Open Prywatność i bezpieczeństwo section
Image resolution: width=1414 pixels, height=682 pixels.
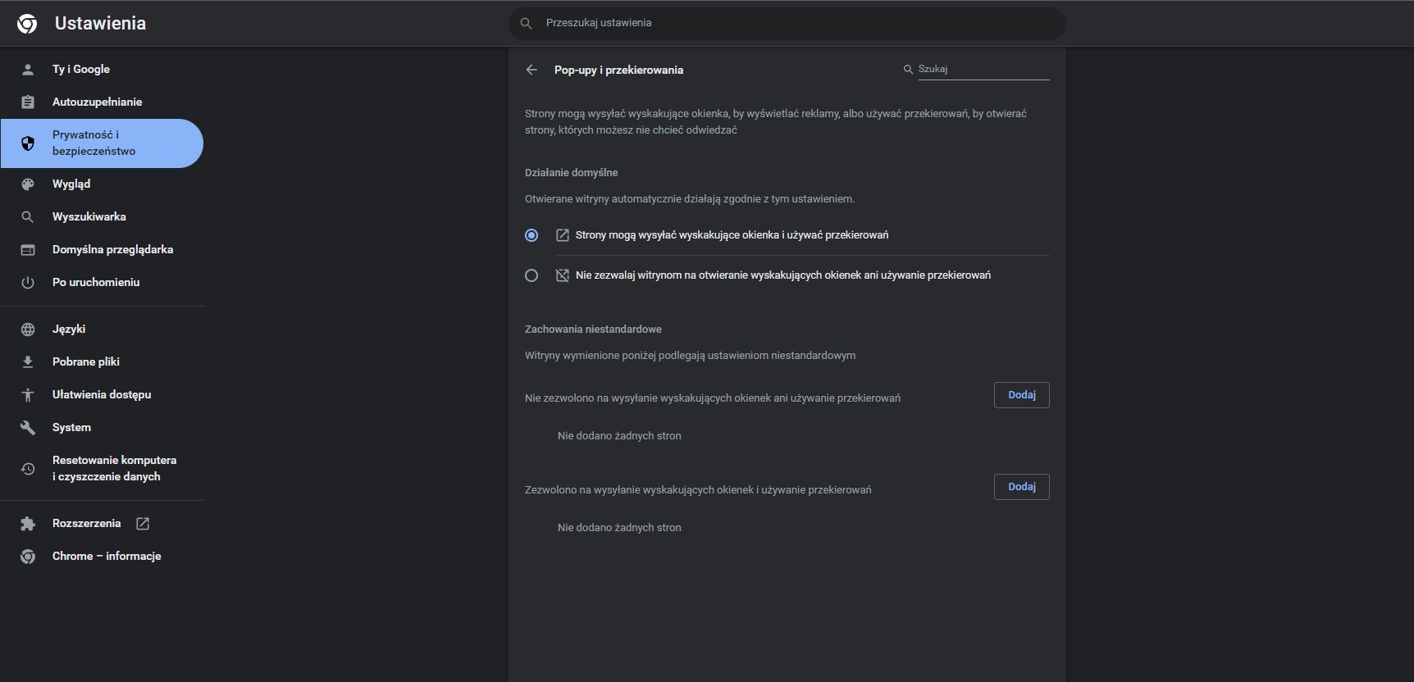103,143
